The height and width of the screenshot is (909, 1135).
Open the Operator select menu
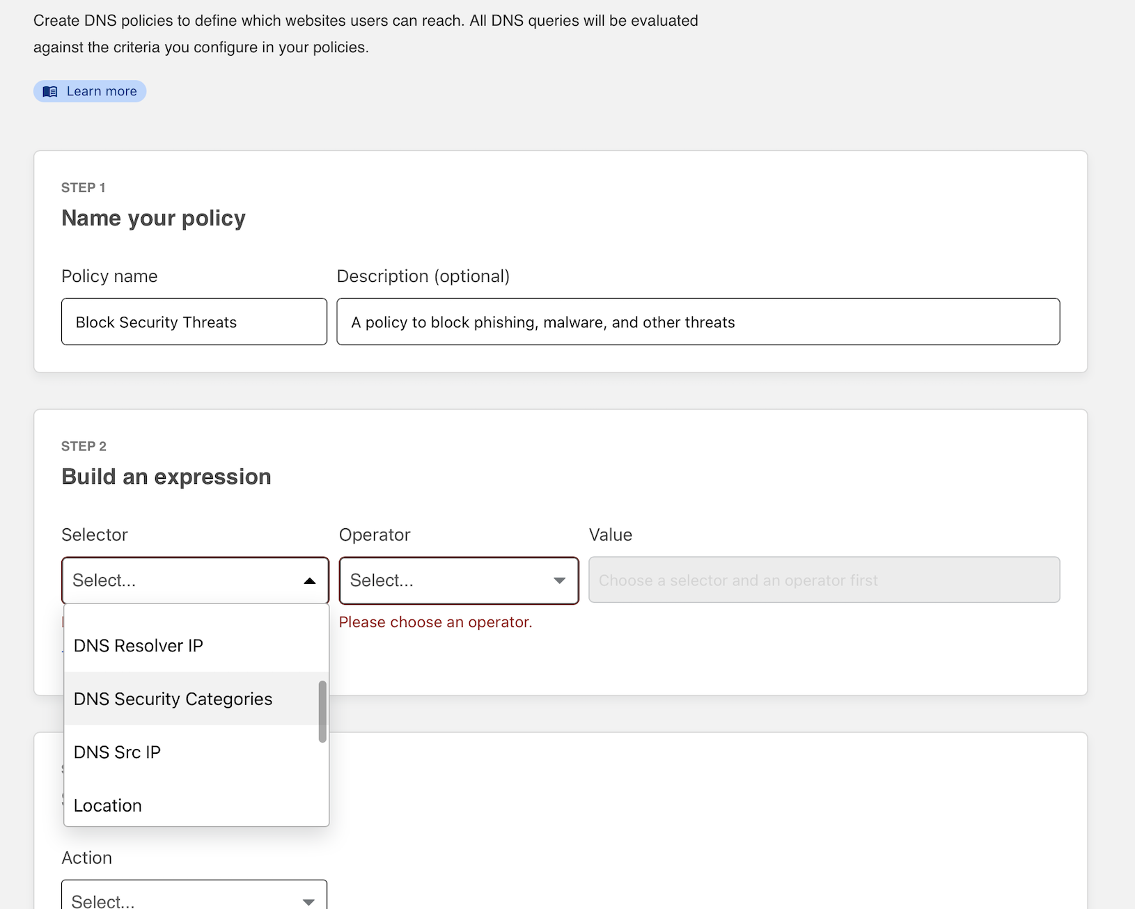[x=457, y=580]
